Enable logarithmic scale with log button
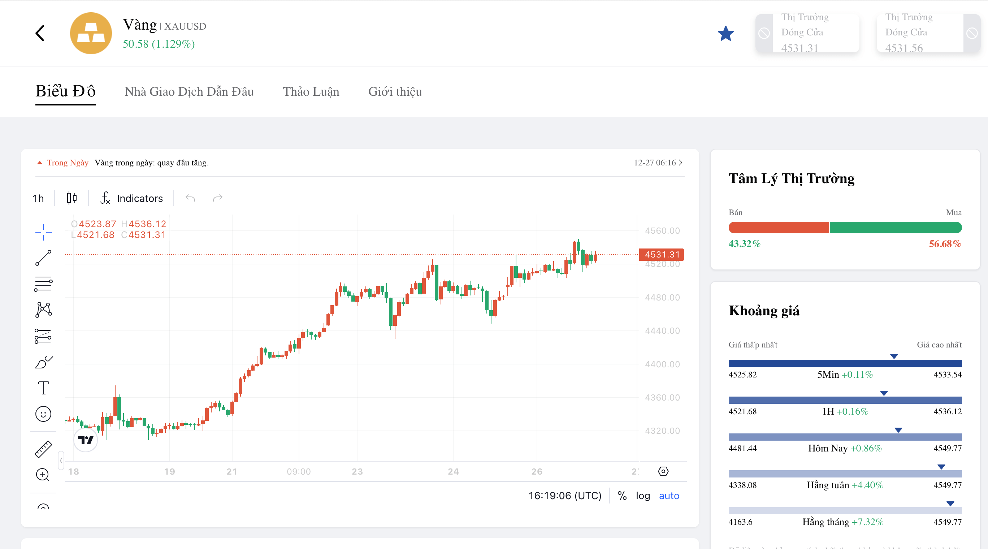The height and width of the screenshot is (549, 988). coord(643,496)
